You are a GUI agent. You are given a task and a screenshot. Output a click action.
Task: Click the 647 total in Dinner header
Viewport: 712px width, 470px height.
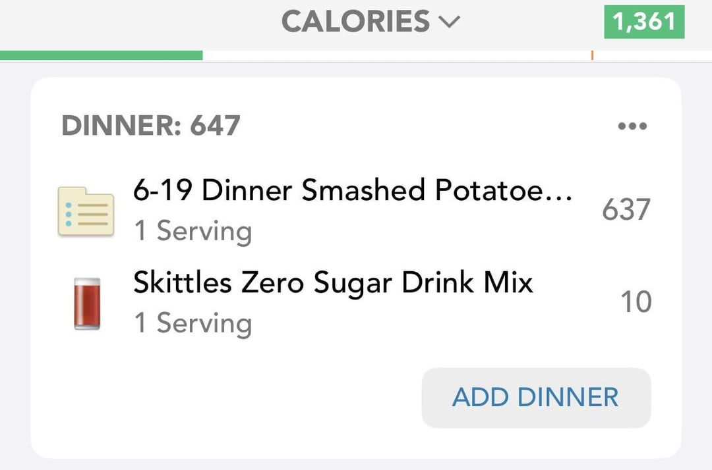point(215,126)
